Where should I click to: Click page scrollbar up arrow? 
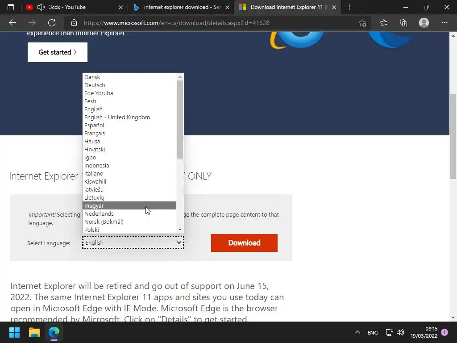click(x=453, y=36)
